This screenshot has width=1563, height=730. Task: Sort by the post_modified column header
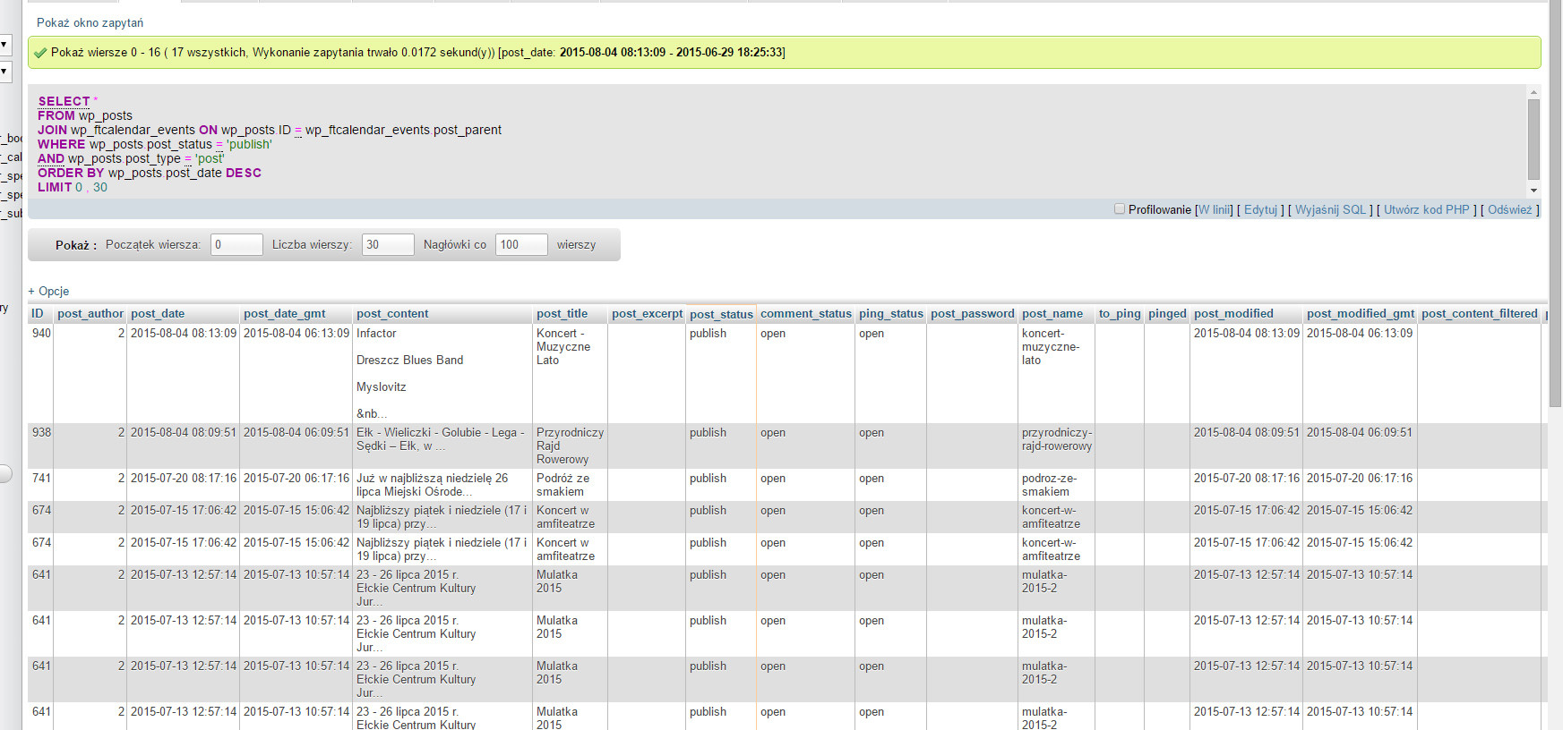tap(1233, 313)
